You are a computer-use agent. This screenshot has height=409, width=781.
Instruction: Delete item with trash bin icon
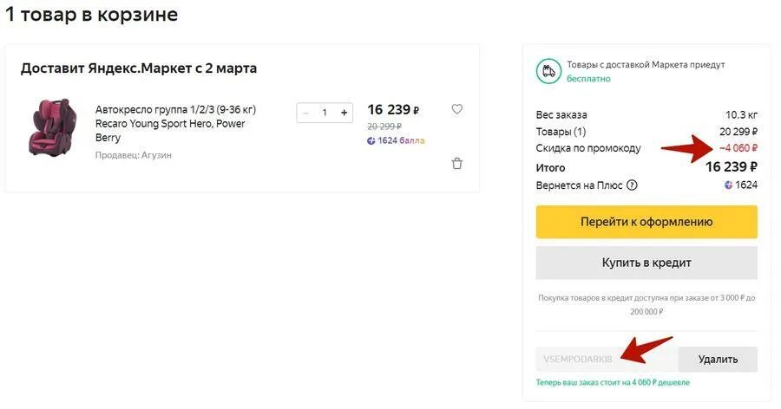[457, 163]
